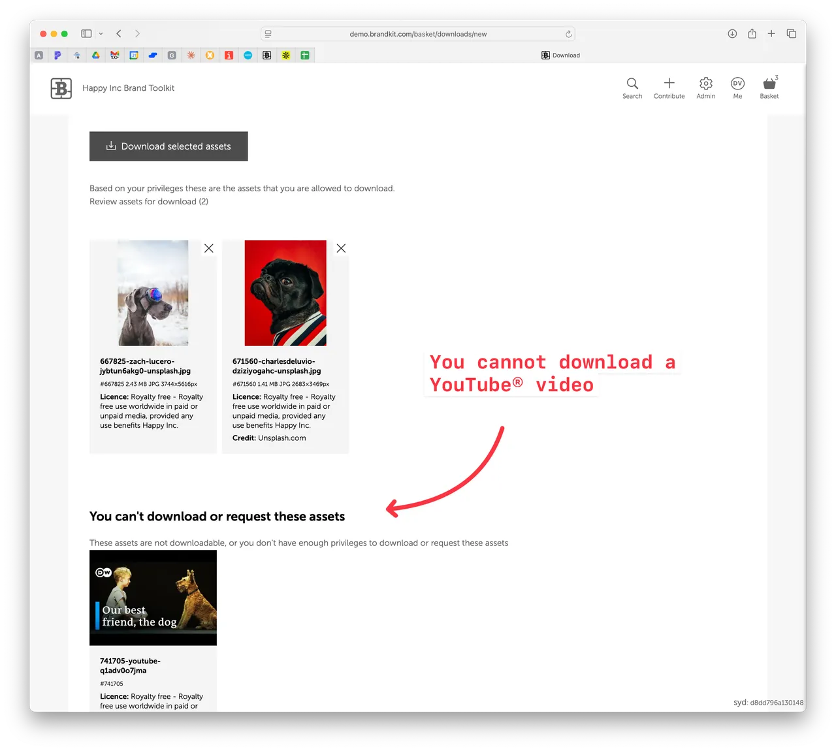The height and width of the screenshot is (751, 836).
Task: Expand sidebar tab group dropdown arrow
Action: (x=101, y=34)
